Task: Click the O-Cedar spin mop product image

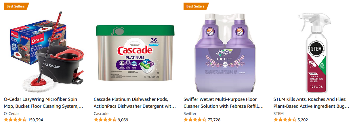Action: (45, 52)
